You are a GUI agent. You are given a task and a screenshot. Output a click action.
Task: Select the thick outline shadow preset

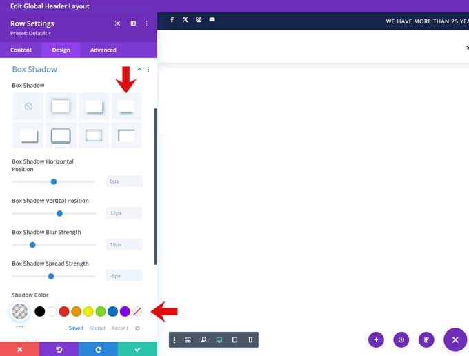point(61,135)
